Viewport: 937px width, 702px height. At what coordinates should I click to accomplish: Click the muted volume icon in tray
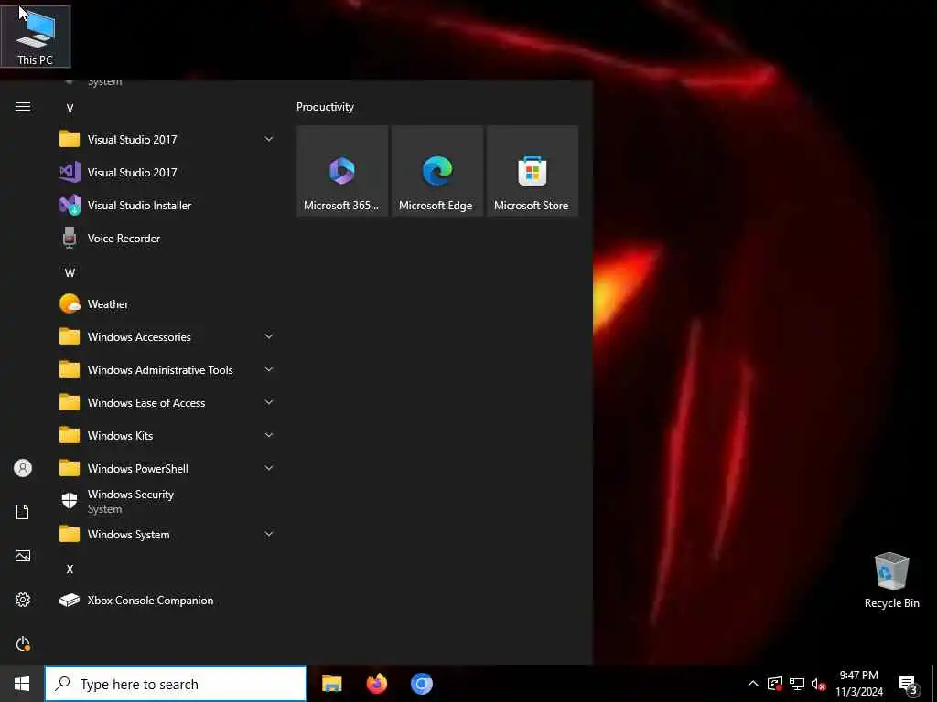[818, 684]
